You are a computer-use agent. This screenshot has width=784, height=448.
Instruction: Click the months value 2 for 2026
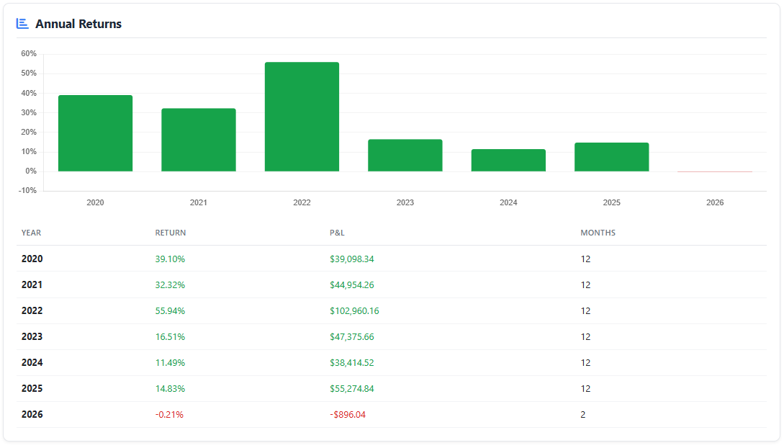583,414
